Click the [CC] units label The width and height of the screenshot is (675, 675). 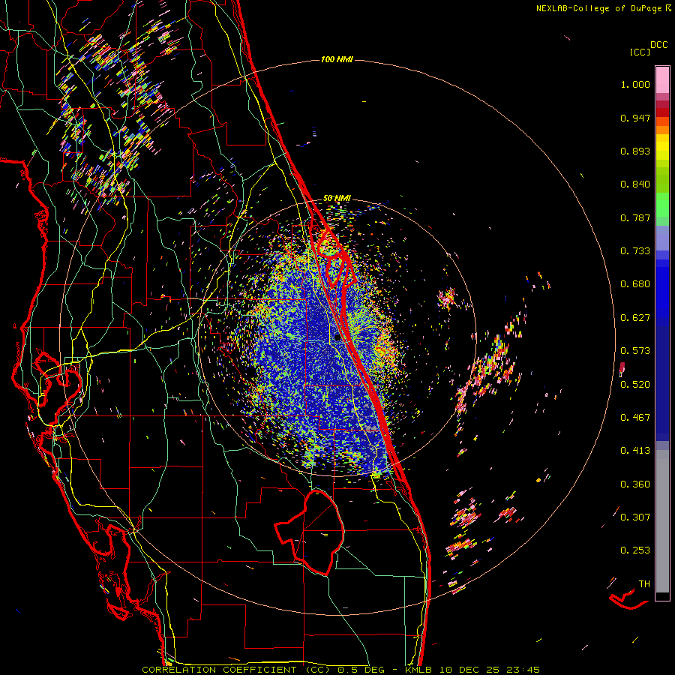point(640,52)
